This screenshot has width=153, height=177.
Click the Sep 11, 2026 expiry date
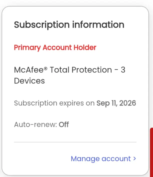click(x=116, y=103)
